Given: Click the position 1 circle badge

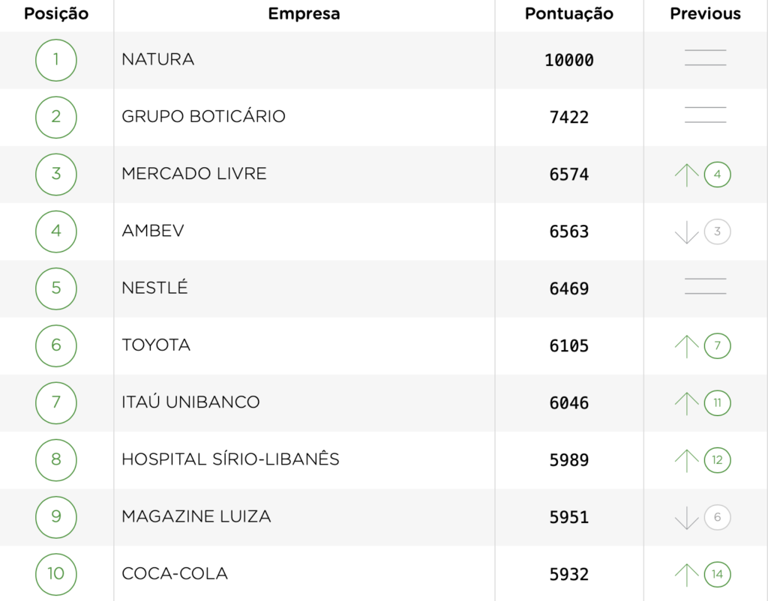Looking at the screenshot, I should point(56,60).
